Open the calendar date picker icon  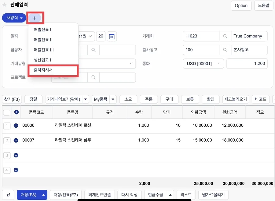point(112,36)
